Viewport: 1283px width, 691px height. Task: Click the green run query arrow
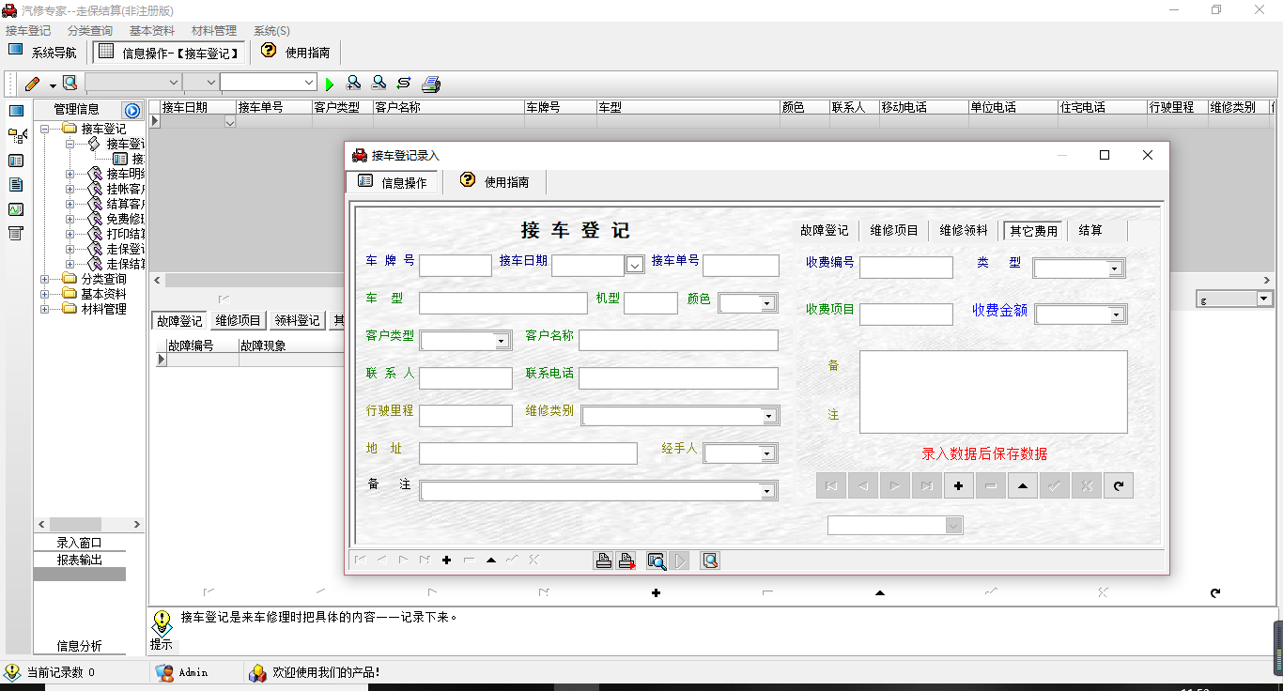tap(330, 84)
